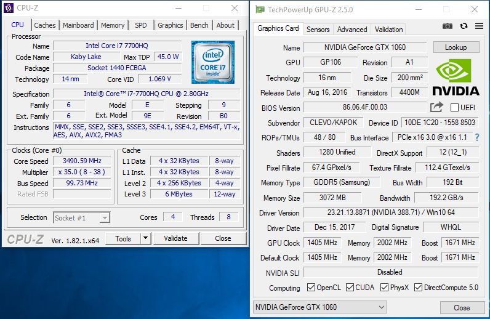Click the Tools button in CPU-Z

point(123,238)
